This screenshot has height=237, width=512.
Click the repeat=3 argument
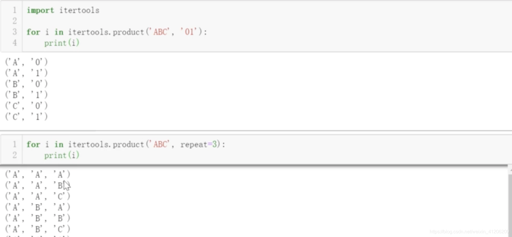pos(199,144)
